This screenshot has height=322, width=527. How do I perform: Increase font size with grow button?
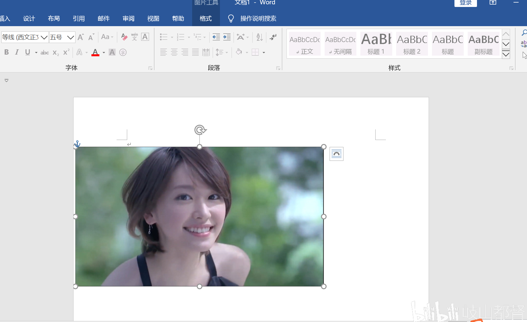(81, 37)
